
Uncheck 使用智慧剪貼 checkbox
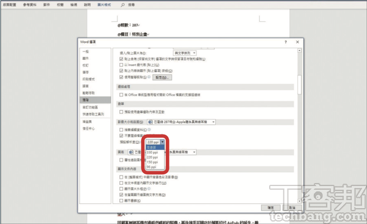[x=121, y=77]
